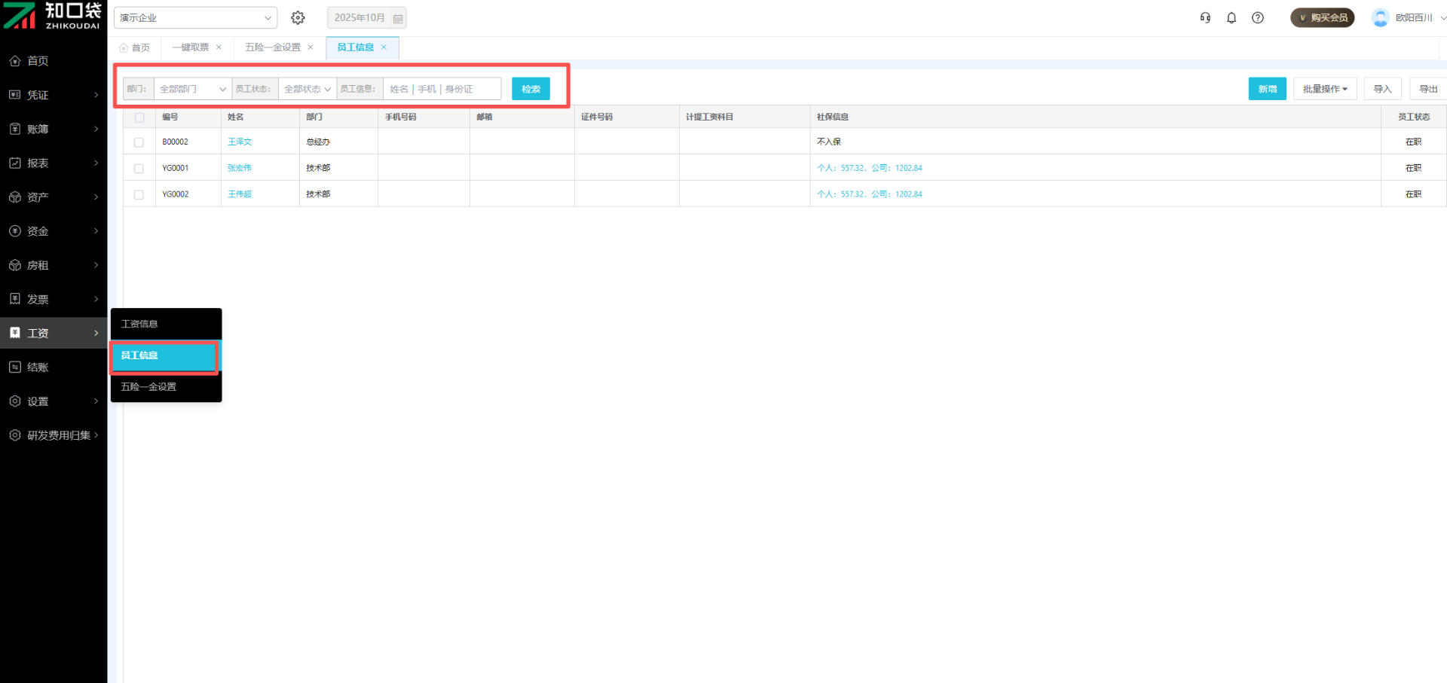1447x683 pixels.
Task: Open the customer service headset icon
Action: [1205, 17]
